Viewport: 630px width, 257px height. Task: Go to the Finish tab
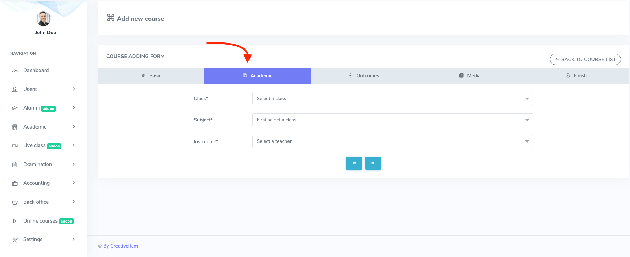pyautogui.click(x=576, y=76)
